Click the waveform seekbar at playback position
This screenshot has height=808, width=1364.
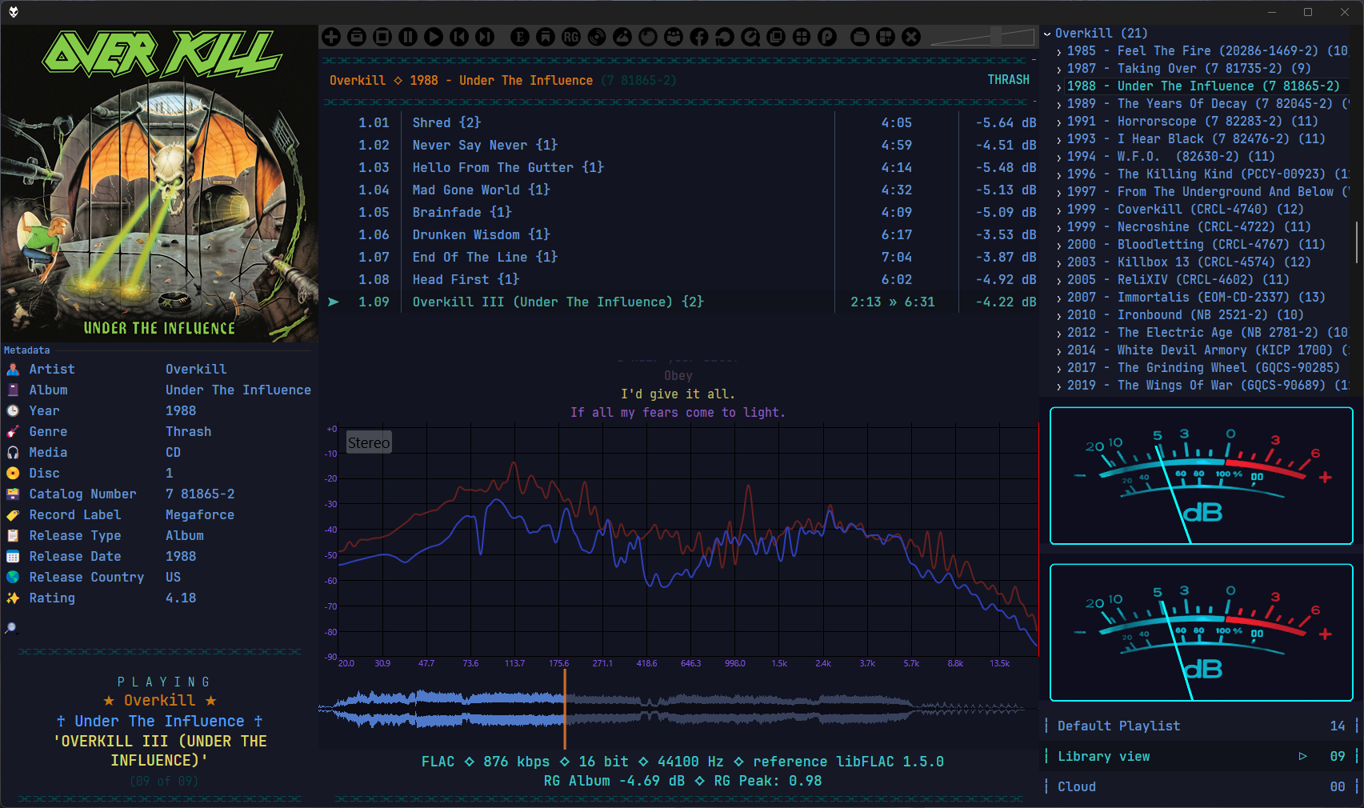[x=565, y=708]
